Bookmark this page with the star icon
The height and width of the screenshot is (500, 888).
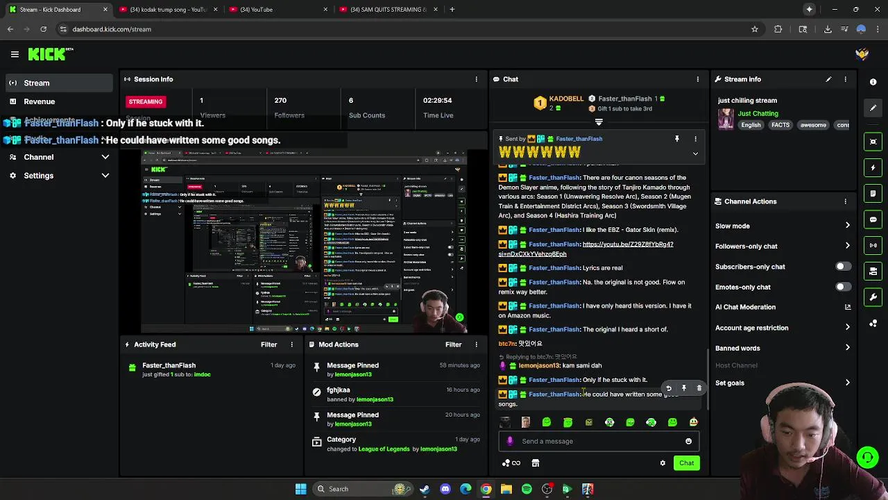pos(754,29)
